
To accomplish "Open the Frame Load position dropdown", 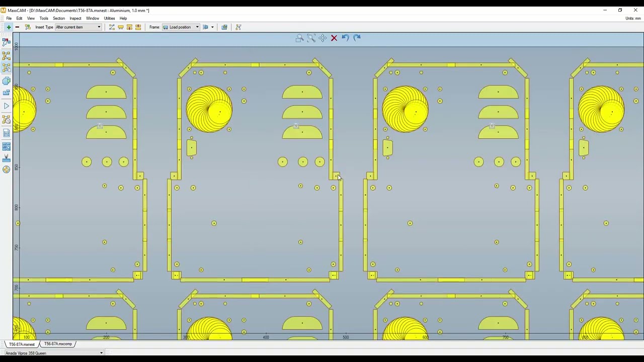I will tap(181, 27).
